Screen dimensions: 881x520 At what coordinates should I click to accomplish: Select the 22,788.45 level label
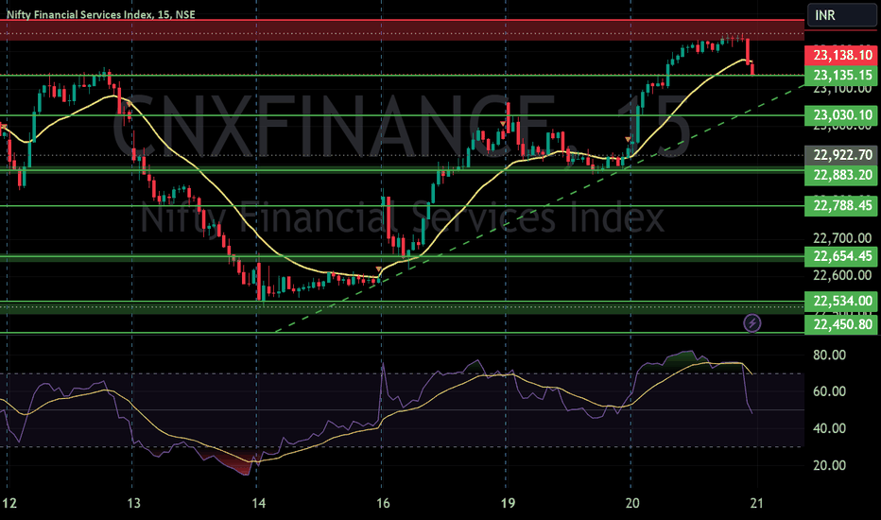point(841,206)
